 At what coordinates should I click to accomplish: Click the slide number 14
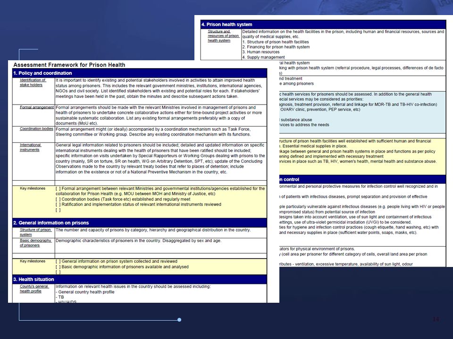[436, 319]
